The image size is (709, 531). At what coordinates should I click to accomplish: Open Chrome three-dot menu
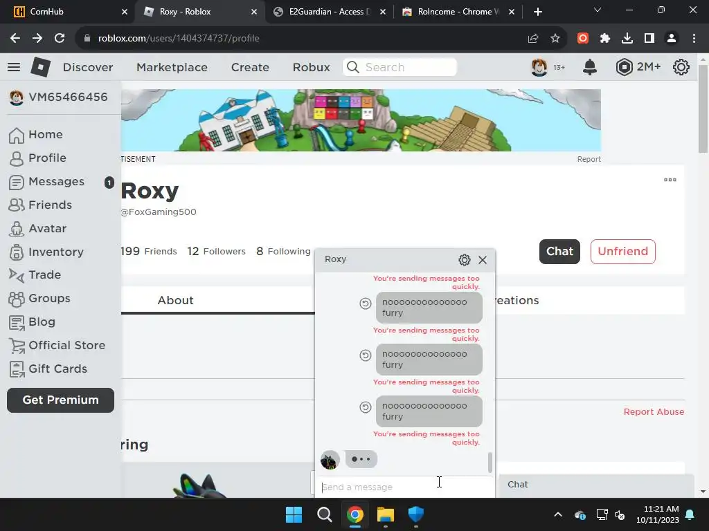pyautogui.click(x=694, y=39)
